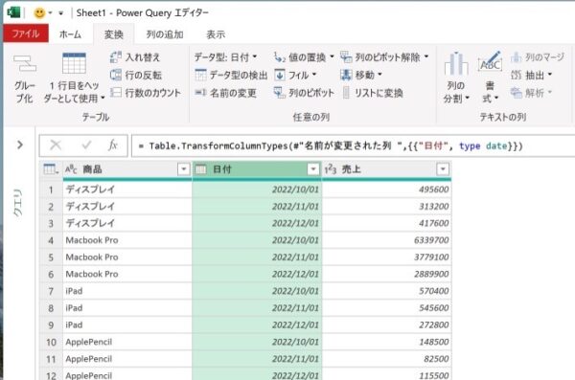The height and width of the screenshot is (380, 575).
Task: Open the ファイル menu
Action: pos(25,34)
